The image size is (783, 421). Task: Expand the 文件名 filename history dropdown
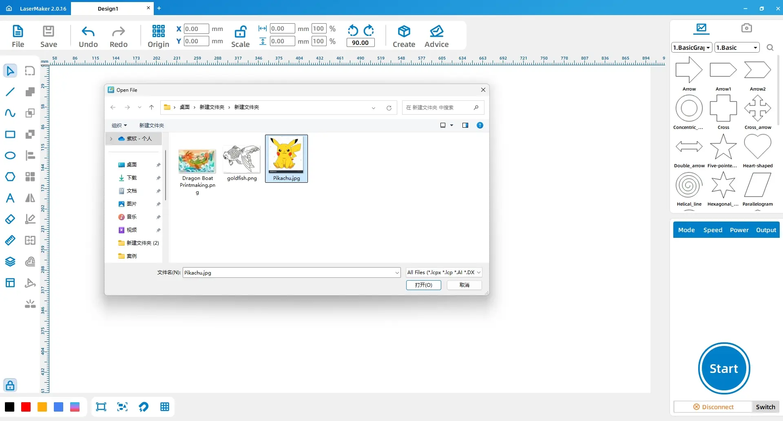click(x=397, y=273)
